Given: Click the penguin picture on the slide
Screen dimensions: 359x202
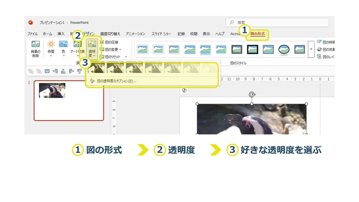Looking at the screenshot, I should (252, 119).
